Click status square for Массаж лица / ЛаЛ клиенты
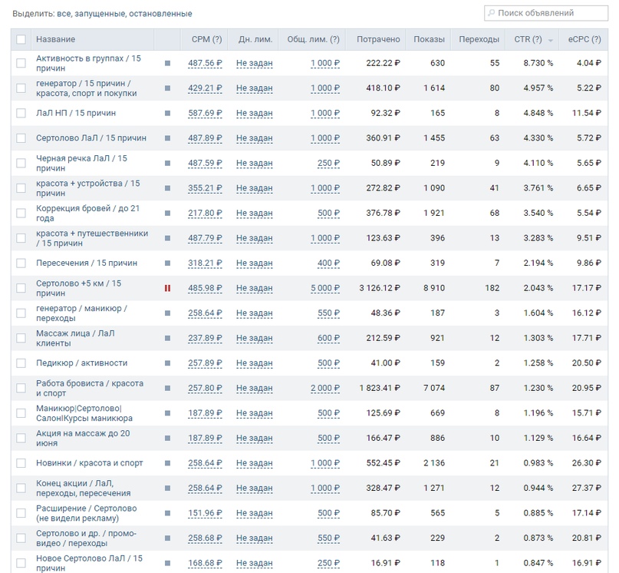The height and width of the screenshot is (573, 619). 167,338
